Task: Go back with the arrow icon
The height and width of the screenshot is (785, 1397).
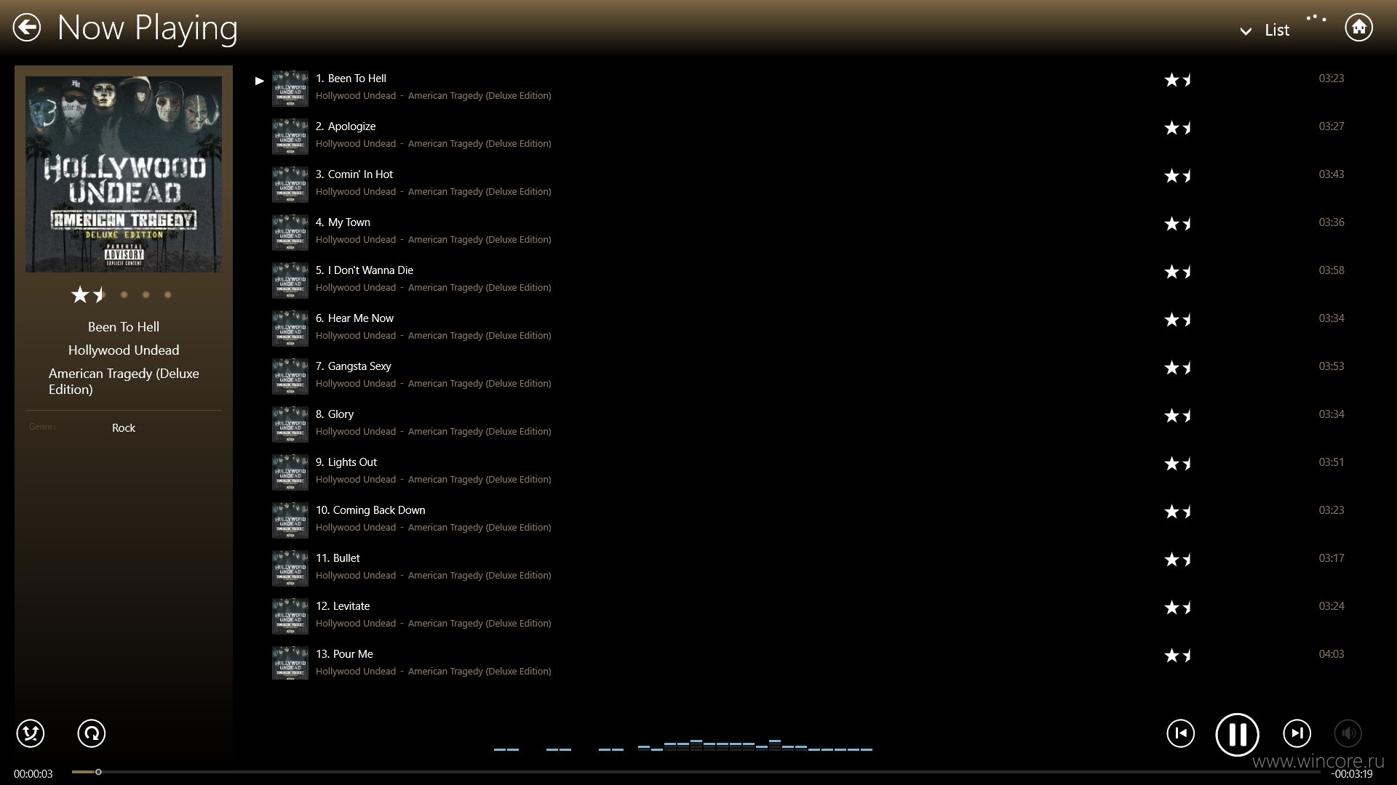Action: pyautogui.click(x=27, y=28)
